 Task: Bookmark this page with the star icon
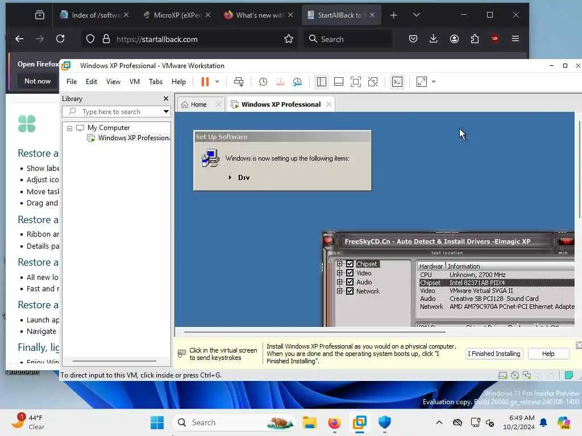point(288,39)
